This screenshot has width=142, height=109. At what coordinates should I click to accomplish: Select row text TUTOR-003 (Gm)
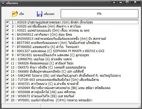click(x=55, y=80)
